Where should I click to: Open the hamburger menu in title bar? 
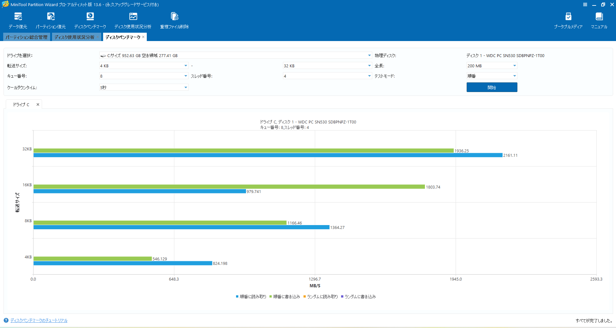(x=585, y=4)
